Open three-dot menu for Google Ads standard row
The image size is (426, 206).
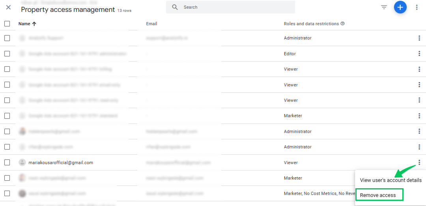click(x=419, y=116)
